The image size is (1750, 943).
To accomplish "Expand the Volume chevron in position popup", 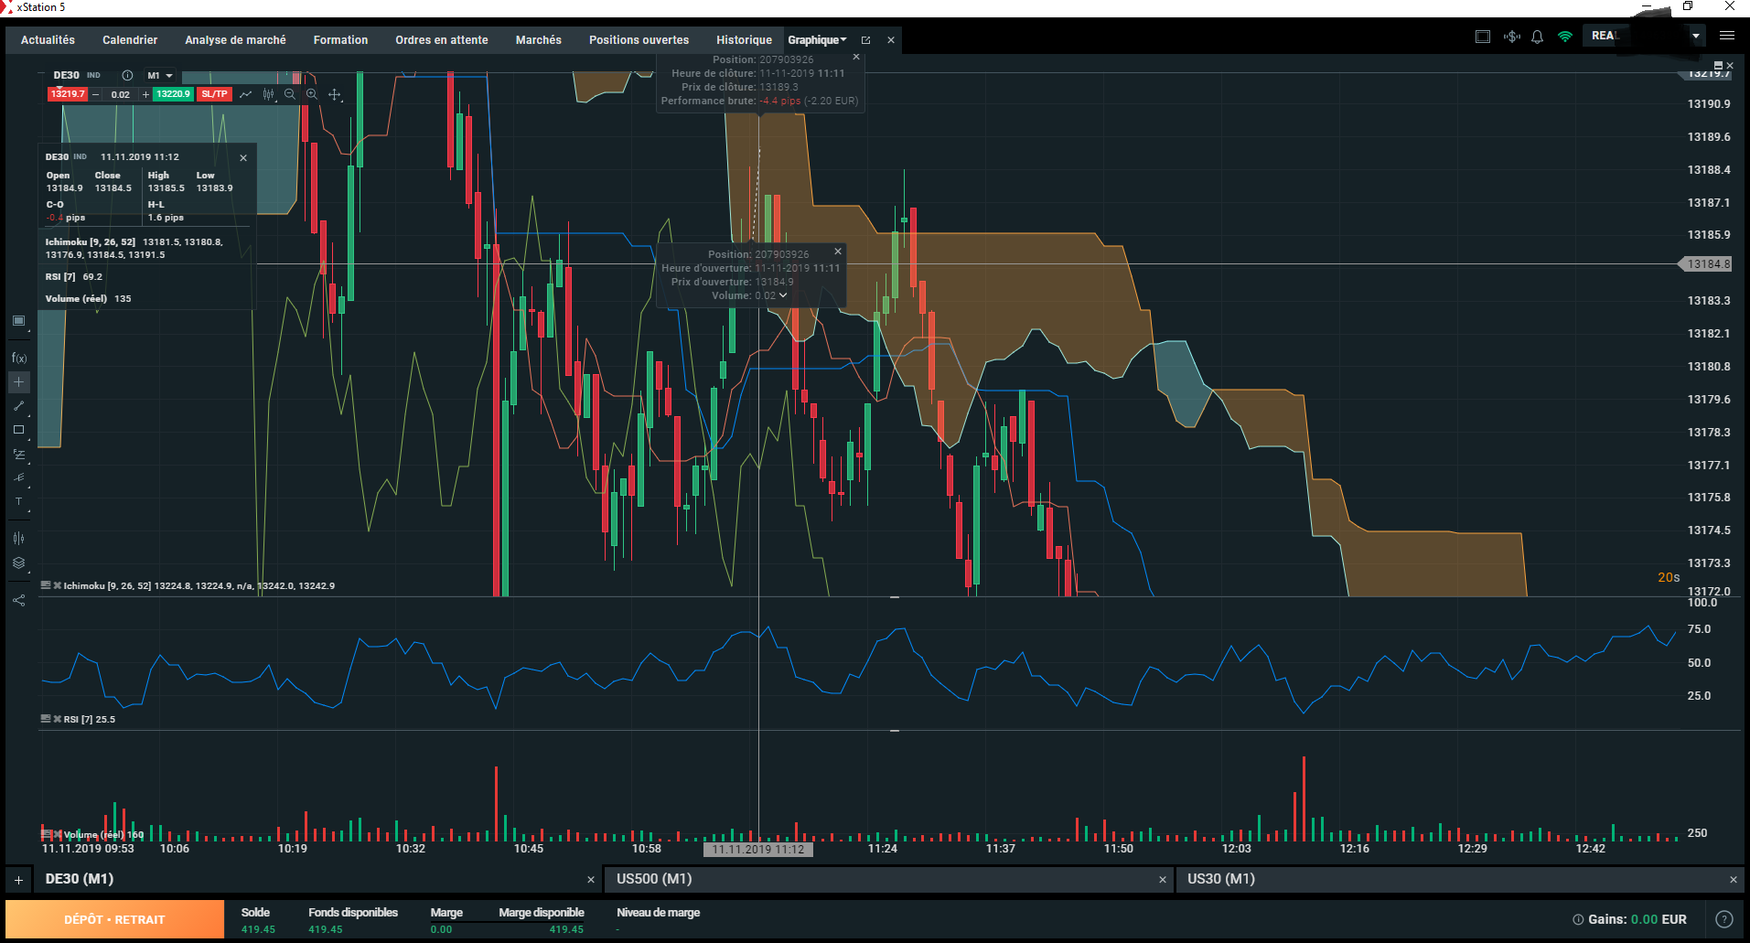I will point(783,295).
